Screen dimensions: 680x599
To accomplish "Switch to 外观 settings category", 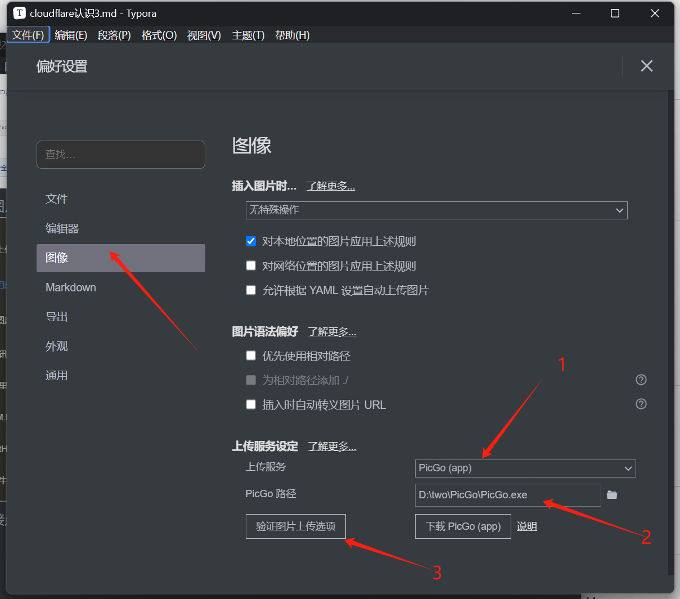I will [x=57, y=346].
